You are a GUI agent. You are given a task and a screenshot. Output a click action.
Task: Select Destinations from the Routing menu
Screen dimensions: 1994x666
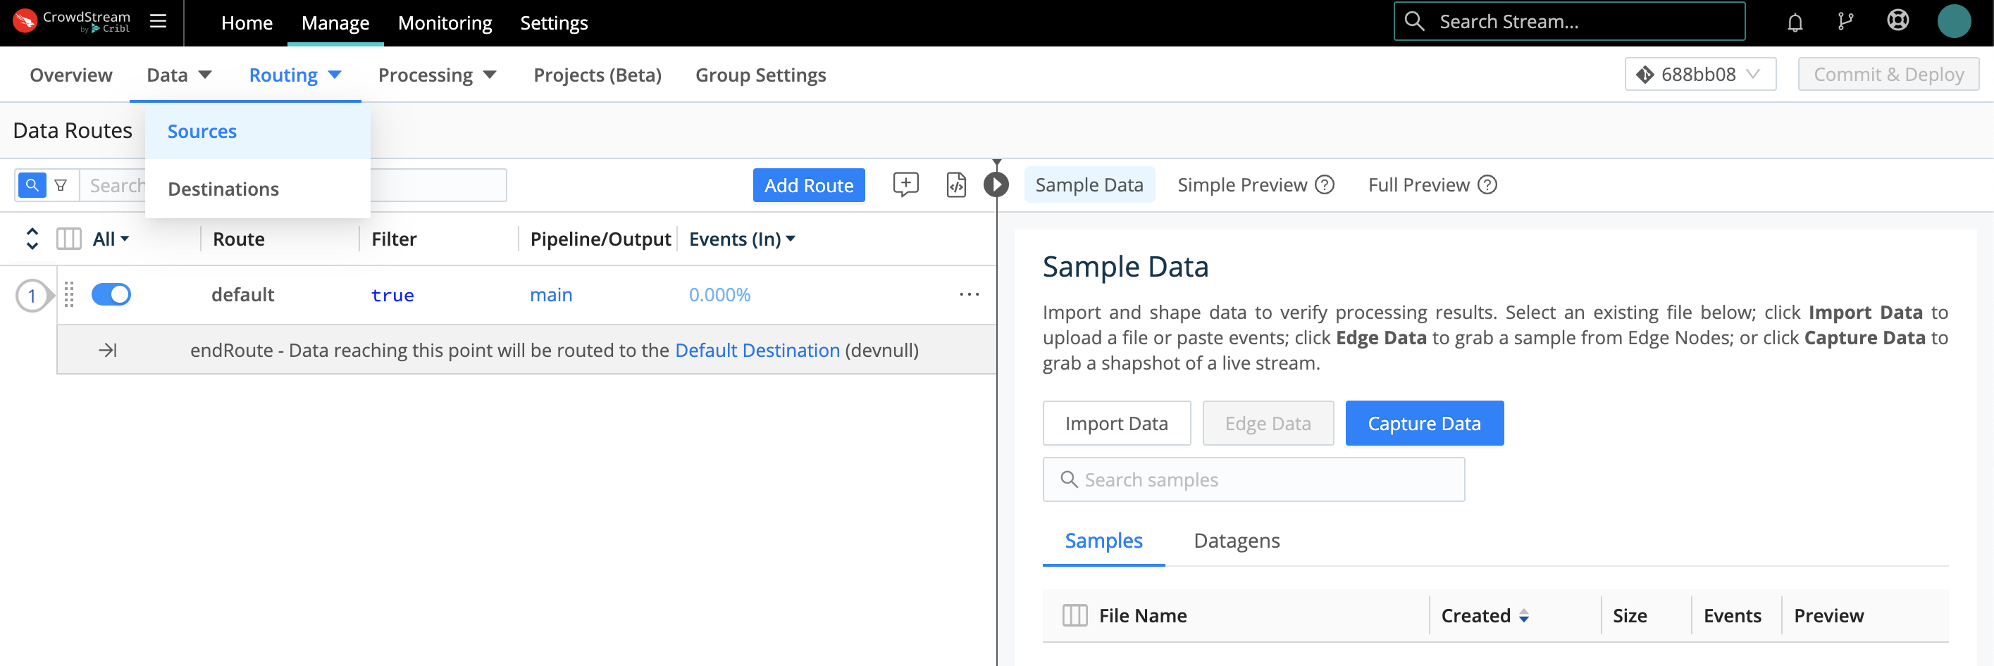(223, 188)
